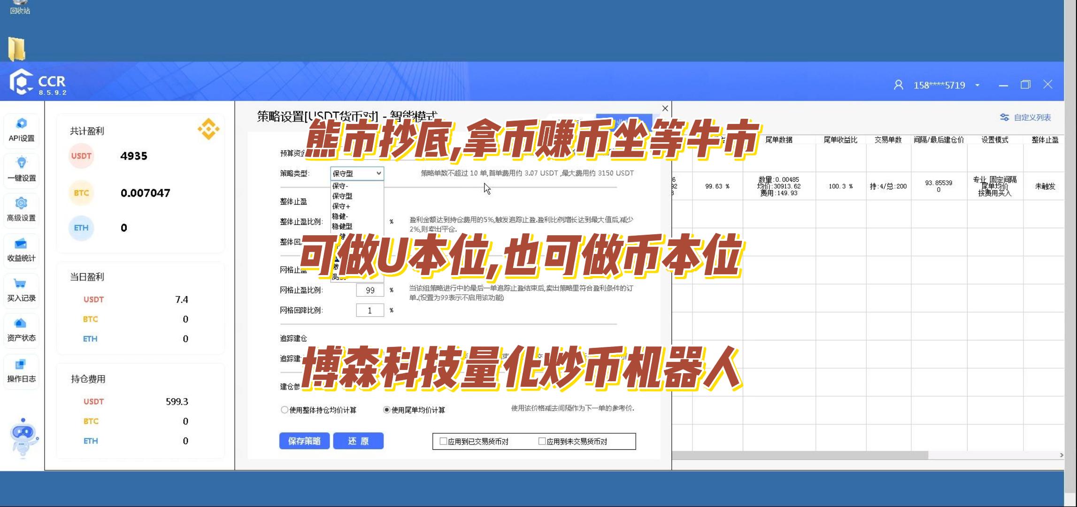This screenshot has width=1077, height=507.
Task: Click the 保存策略 button
Action: coord(304,441)
